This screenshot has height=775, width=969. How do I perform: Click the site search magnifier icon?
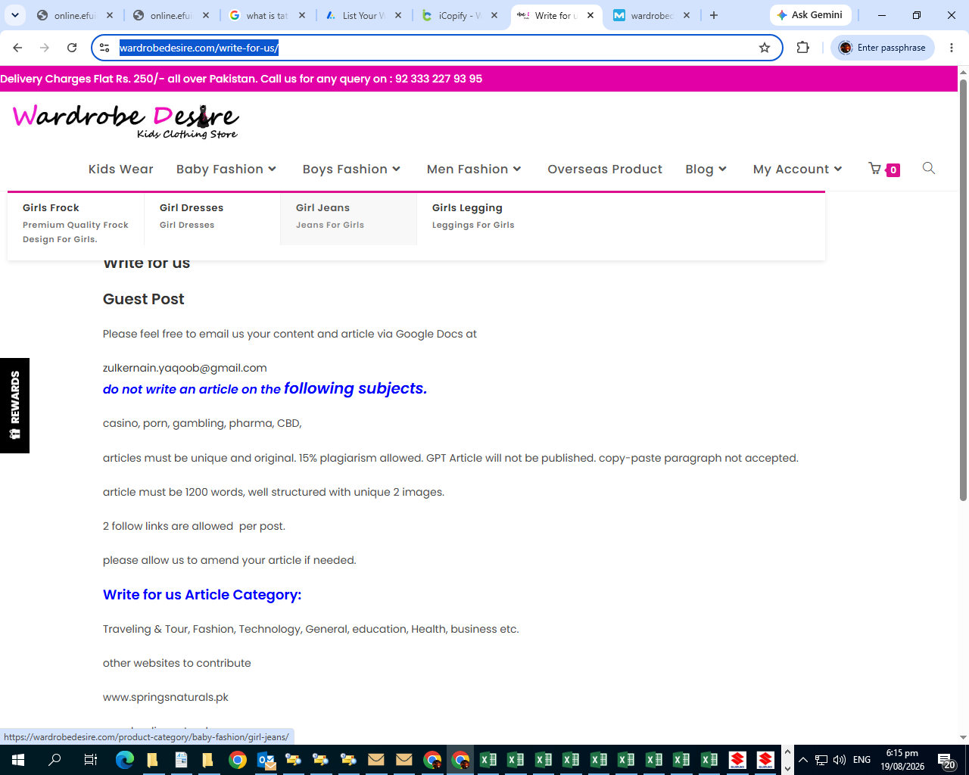tap(929, 168)
